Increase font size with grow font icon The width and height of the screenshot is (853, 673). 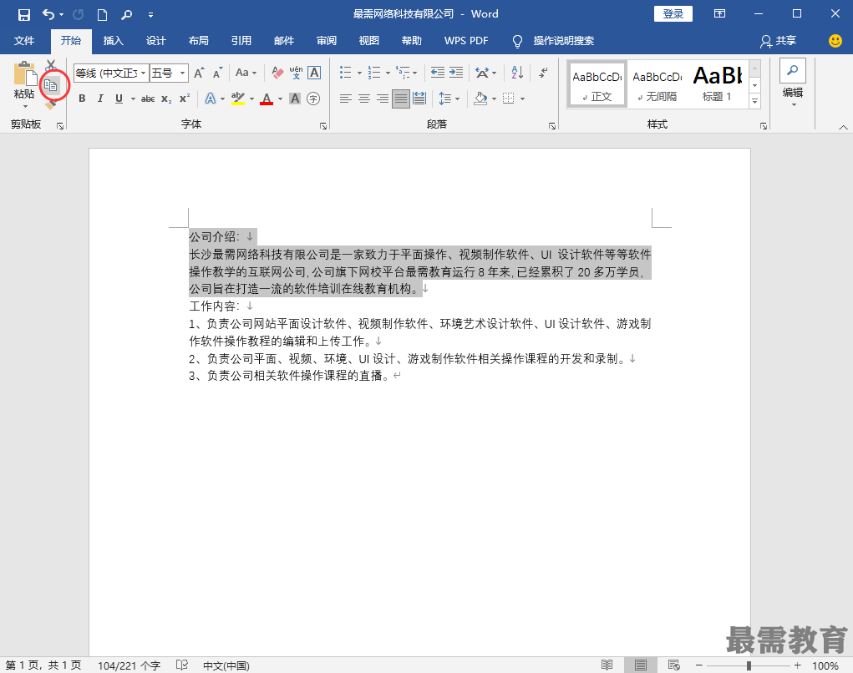199,73
